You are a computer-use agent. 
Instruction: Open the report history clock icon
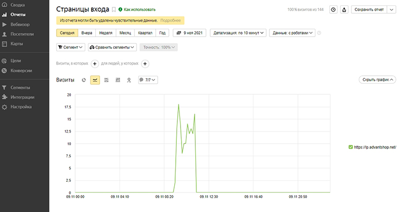tap(333, 10)
